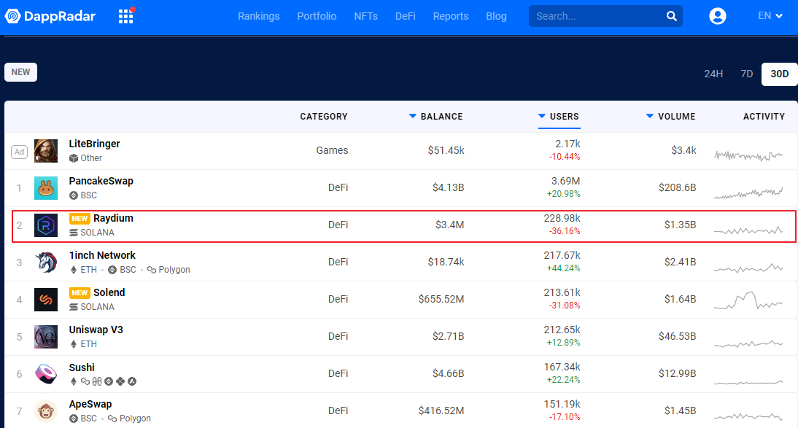Viewport: 798px width, 428px height.
Task: Click ApeSwap's Polygon chain label
Action: (x=129, y=419)
